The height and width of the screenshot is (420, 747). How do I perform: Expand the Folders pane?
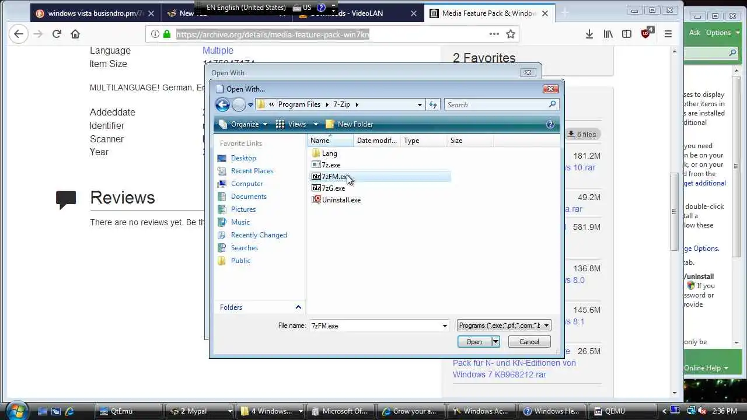coord(298,307)
